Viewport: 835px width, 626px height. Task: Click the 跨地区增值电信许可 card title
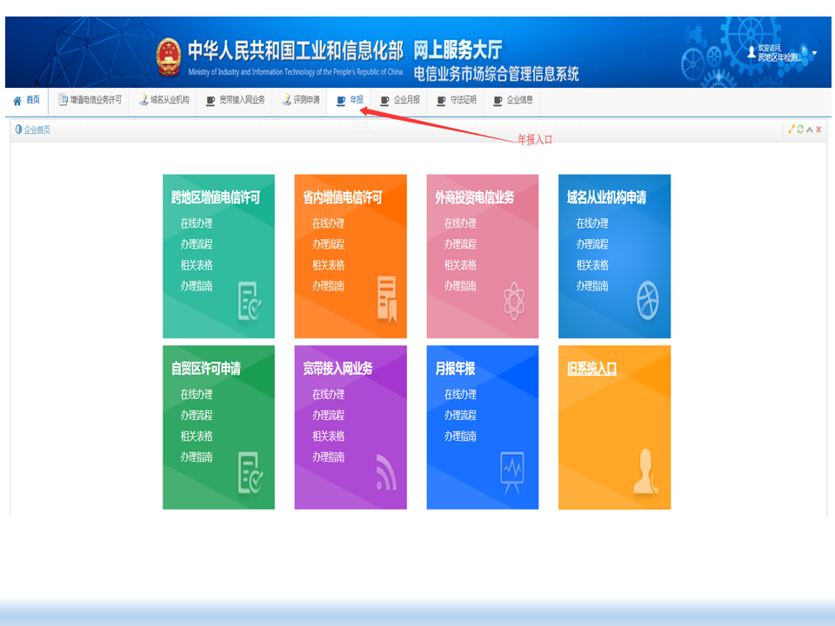click(216, 197)
